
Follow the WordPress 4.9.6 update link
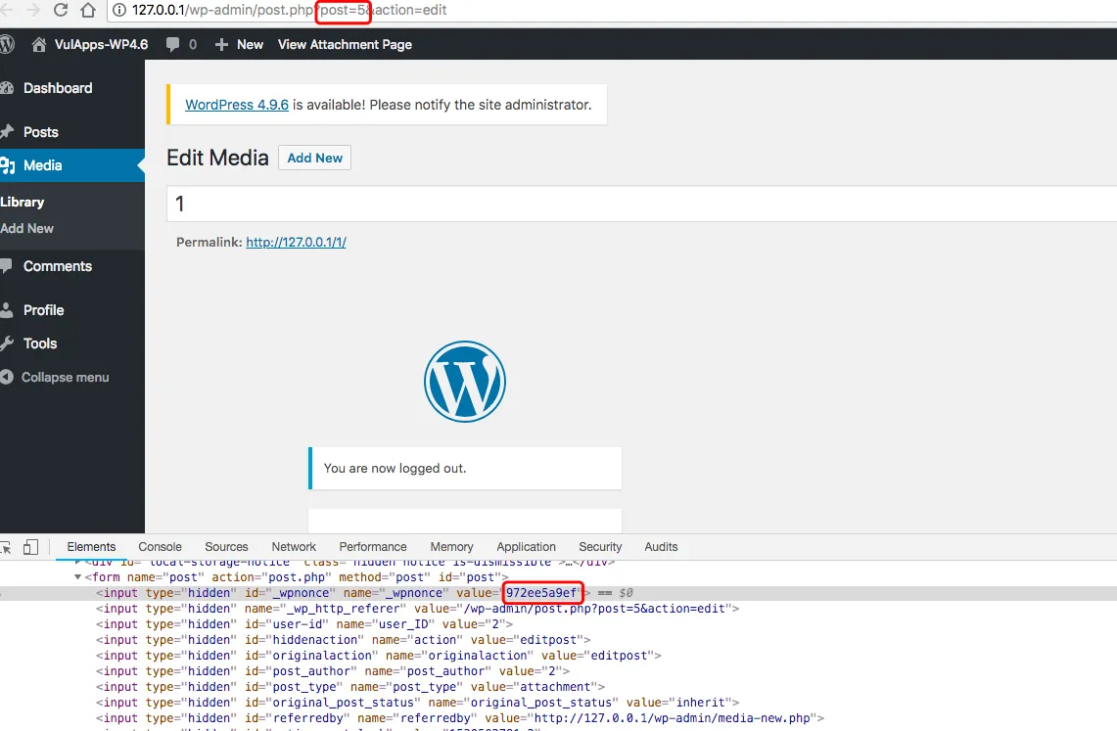[237, 105]
